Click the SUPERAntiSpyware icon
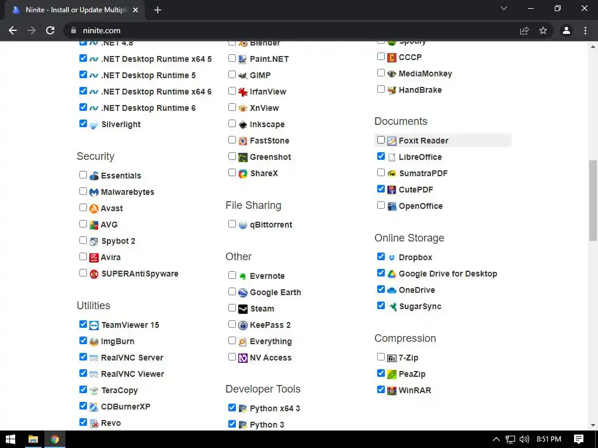598x448 pixels. [x=94, y=274]
